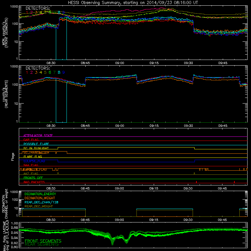This screenshot has height=251, width=251.
Task: Click detector number 5 in rear segments legend
Action: [x=45, y=72]
